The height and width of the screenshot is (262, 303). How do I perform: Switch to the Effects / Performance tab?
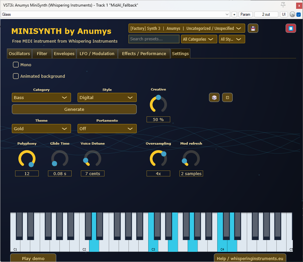pos(144,53)
